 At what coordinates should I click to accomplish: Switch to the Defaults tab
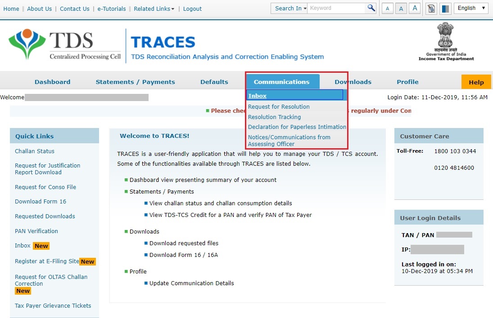click(x=214, y=82)
